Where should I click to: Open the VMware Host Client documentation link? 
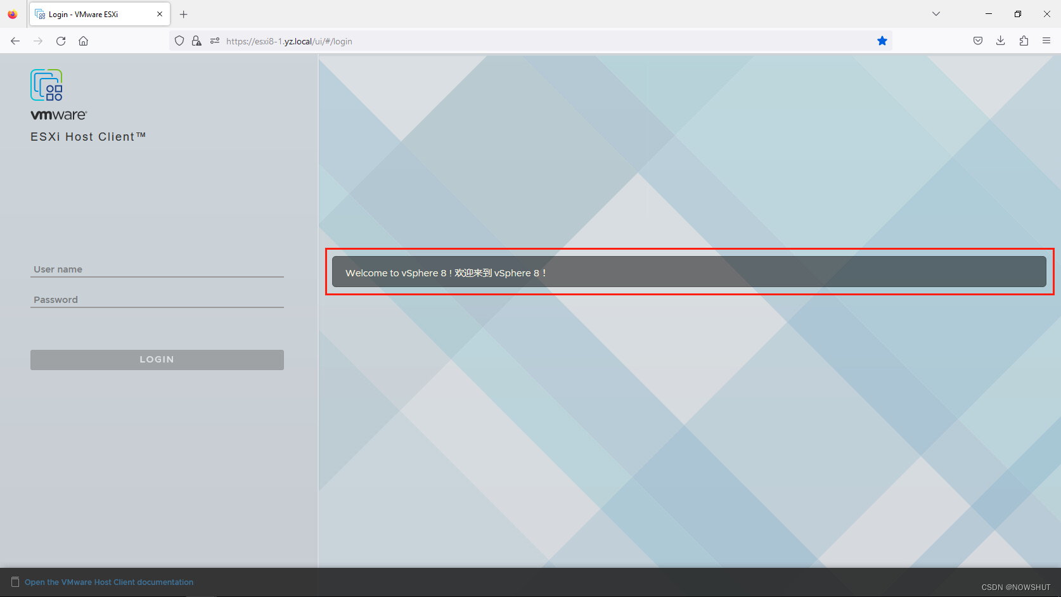click(109, 582)
